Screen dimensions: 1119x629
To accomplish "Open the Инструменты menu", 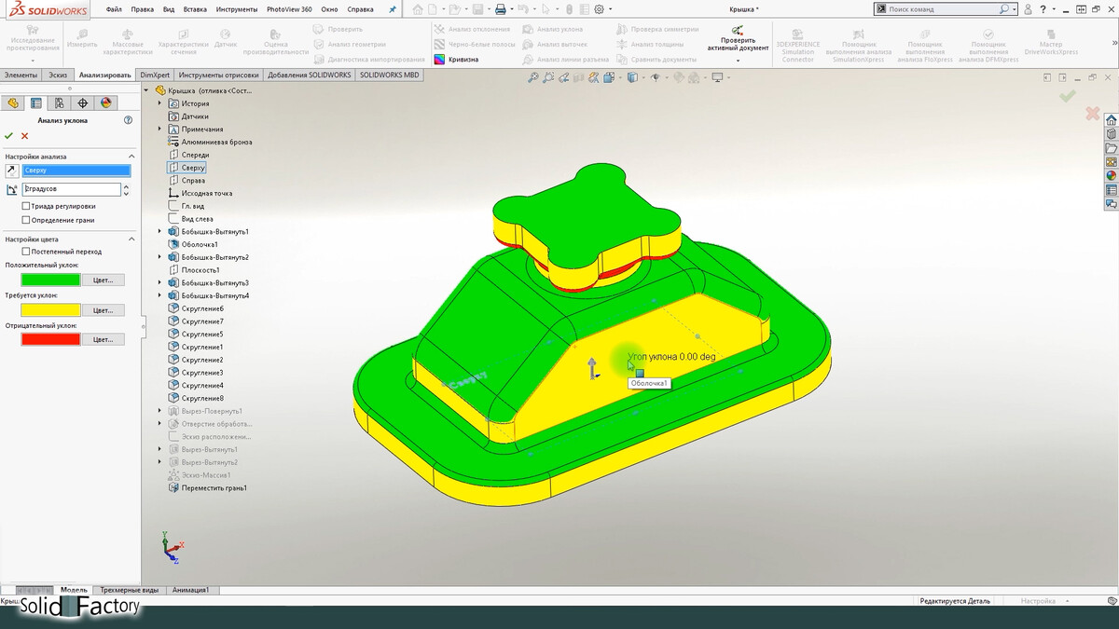I will [x=236, y=9].
